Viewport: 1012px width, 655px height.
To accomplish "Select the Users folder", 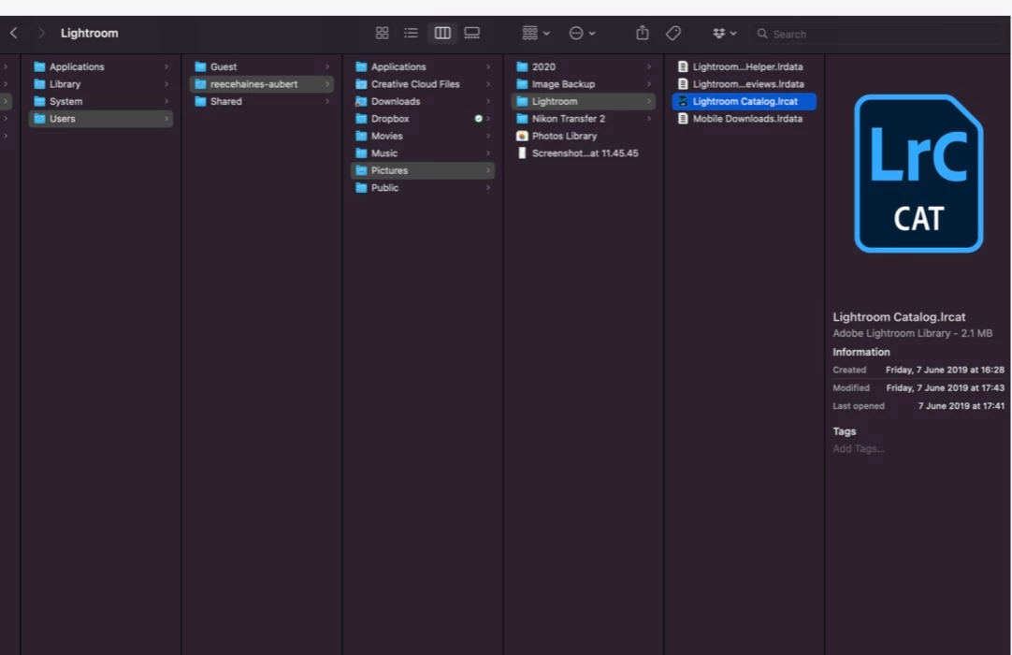I will click(101, 119).
